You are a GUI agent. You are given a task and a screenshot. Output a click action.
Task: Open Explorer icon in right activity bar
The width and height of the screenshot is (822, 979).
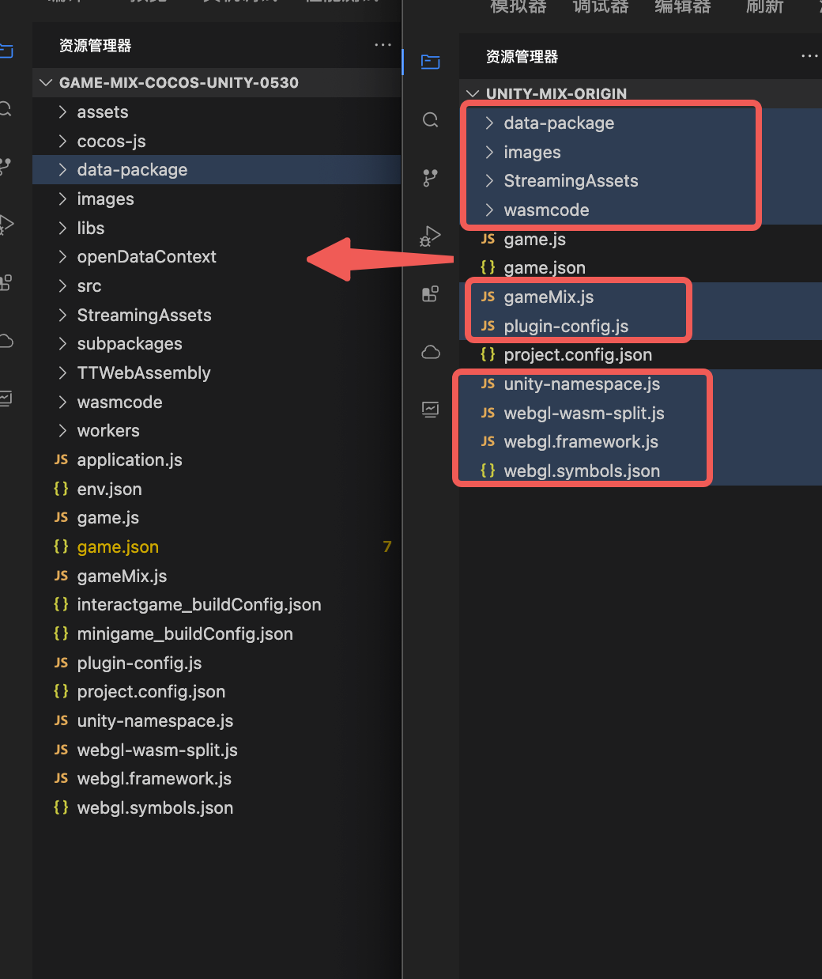[431, 62]
